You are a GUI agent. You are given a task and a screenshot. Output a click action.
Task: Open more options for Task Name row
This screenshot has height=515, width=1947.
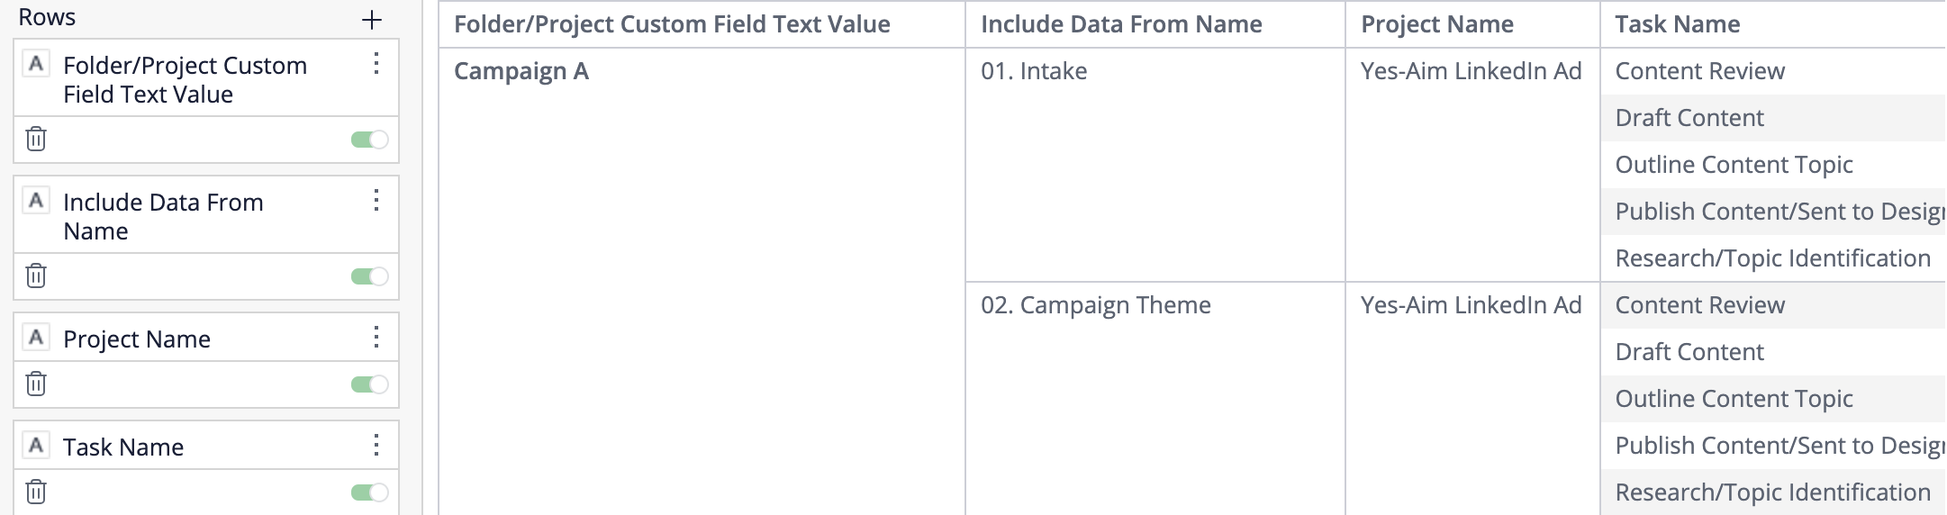(376, 445)
